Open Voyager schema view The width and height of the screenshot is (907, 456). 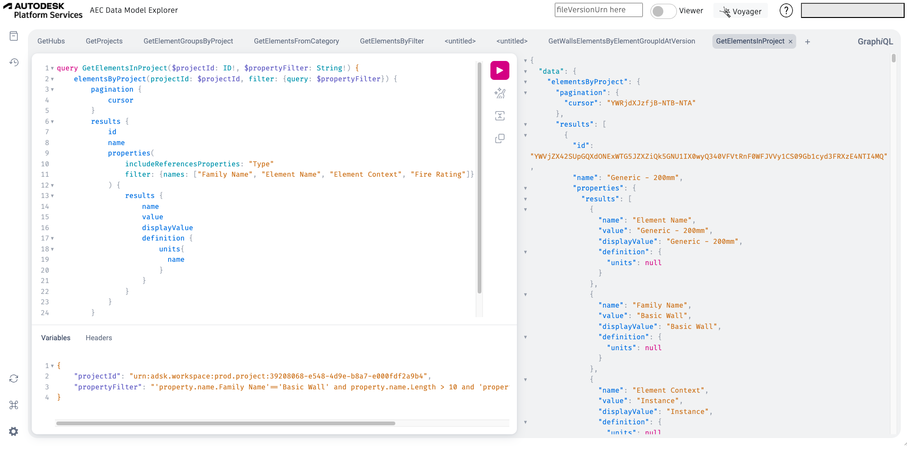click(x=740, y=11)
